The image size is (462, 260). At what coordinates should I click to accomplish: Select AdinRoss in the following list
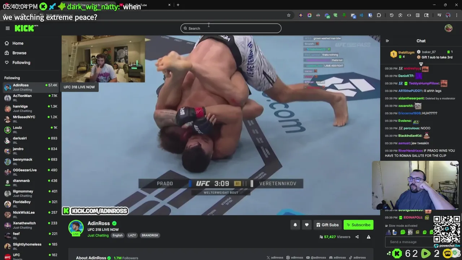(x=31, y=87)
